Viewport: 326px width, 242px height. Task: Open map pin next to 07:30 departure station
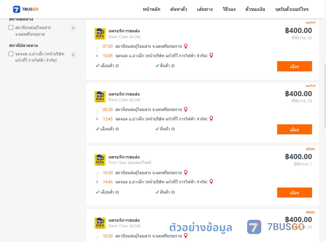pyautogui.click(x=186, y=46)
